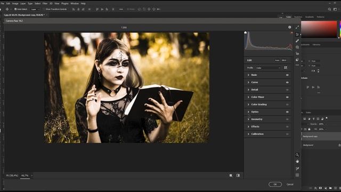Click the before/after split view icon
The height and width of the screenshot is (192, 341).
click(238, 175)
